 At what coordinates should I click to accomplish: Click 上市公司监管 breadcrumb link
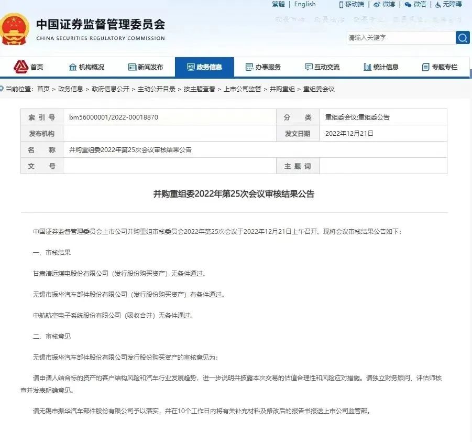tap(242, 89)
